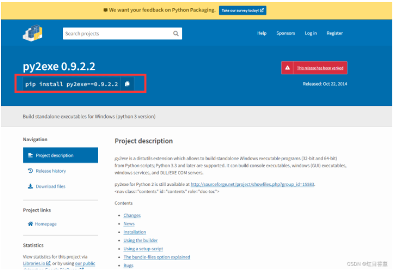Screen dimensions: 395x271
Task: Switch to Release history tab
Action: click(x=51, y=171)
